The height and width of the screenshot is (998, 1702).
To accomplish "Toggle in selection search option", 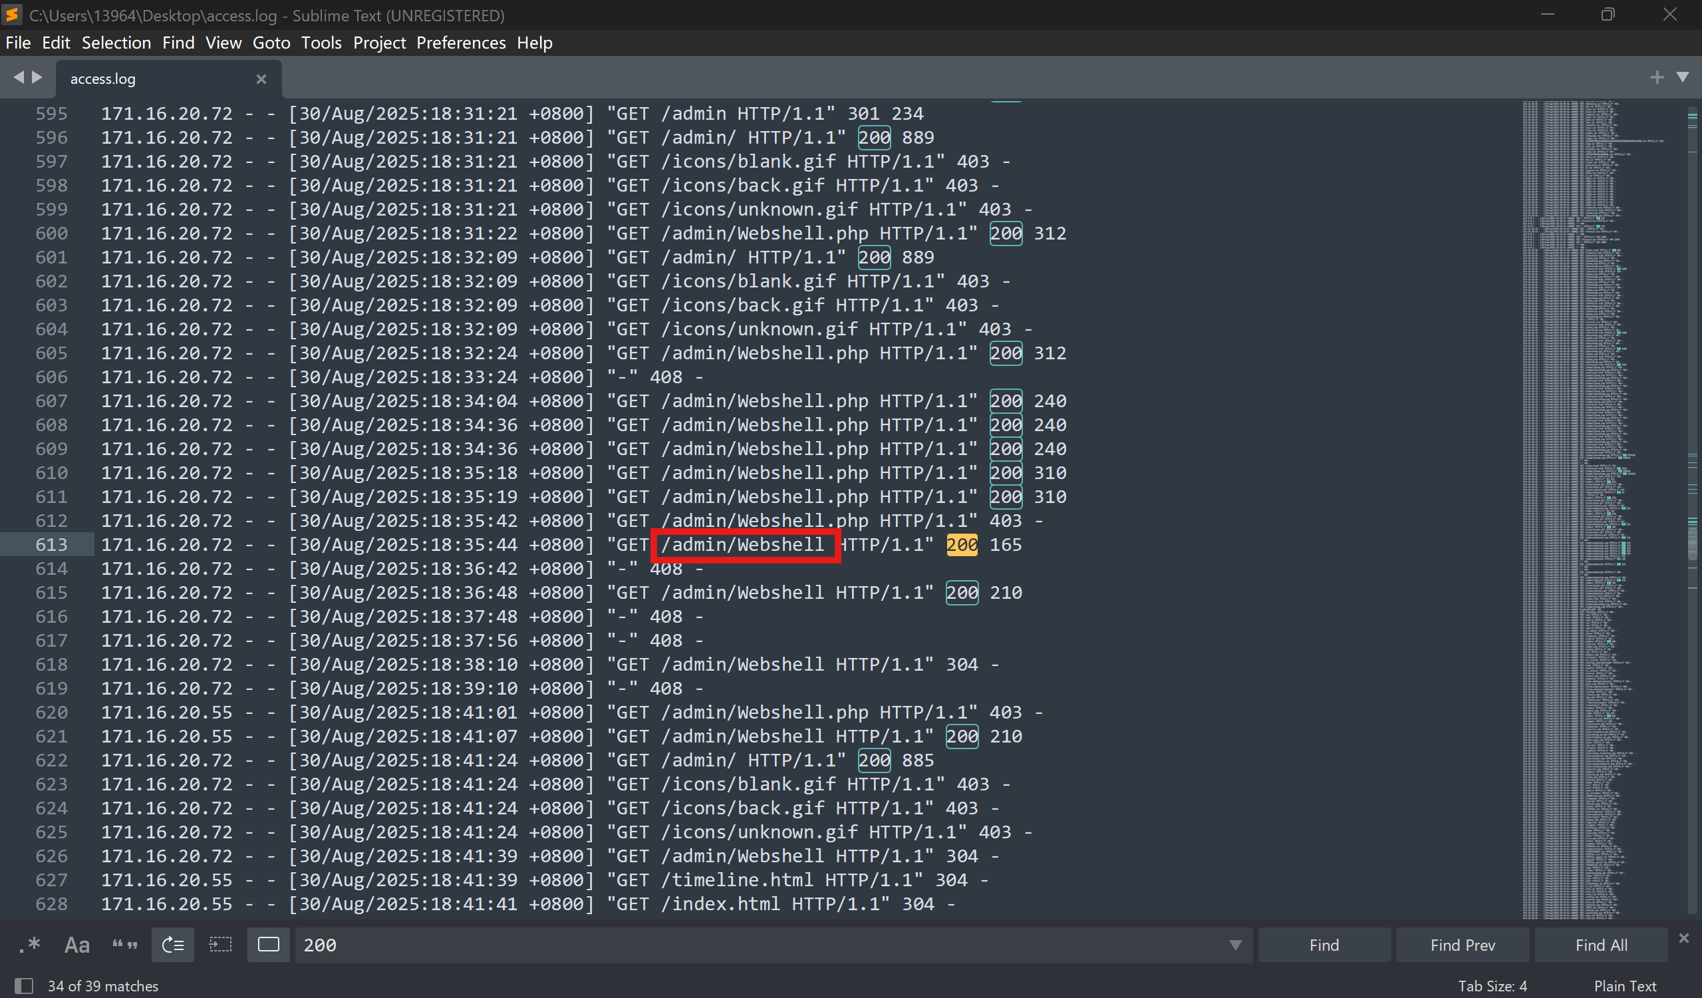I will click(x=220, y=945).
